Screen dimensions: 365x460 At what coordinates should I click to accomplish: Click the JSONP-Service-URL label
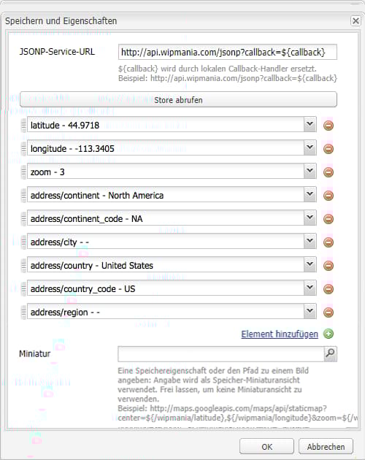click(x=57, y=52)
